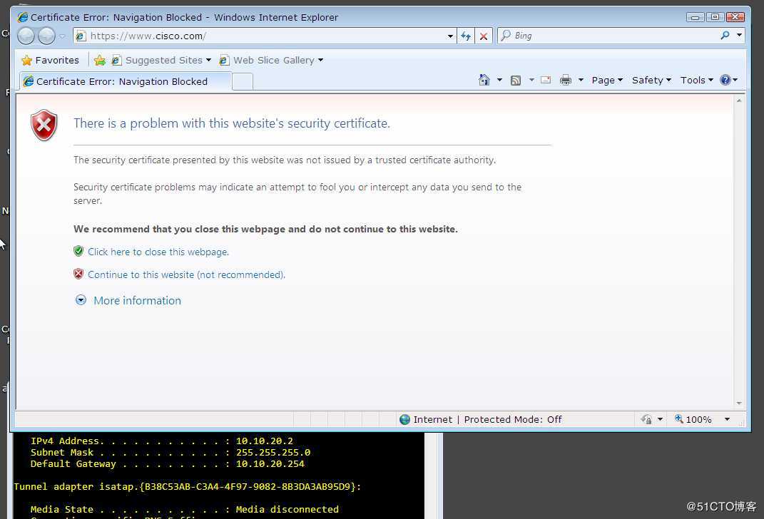This screenshot has height=519, width=764.
Task: Click the scrollbar up arrow in the page
Action: pos(739,101)
